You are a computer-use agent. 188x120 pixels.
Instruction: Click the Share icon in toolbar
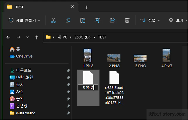coord(112,20)
